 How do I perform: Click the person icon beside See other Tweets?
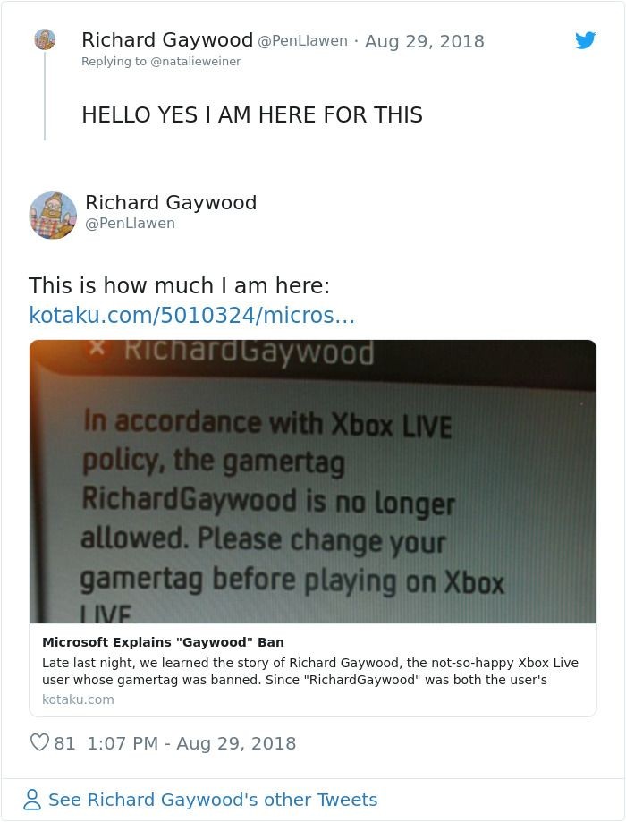[32, 800]
